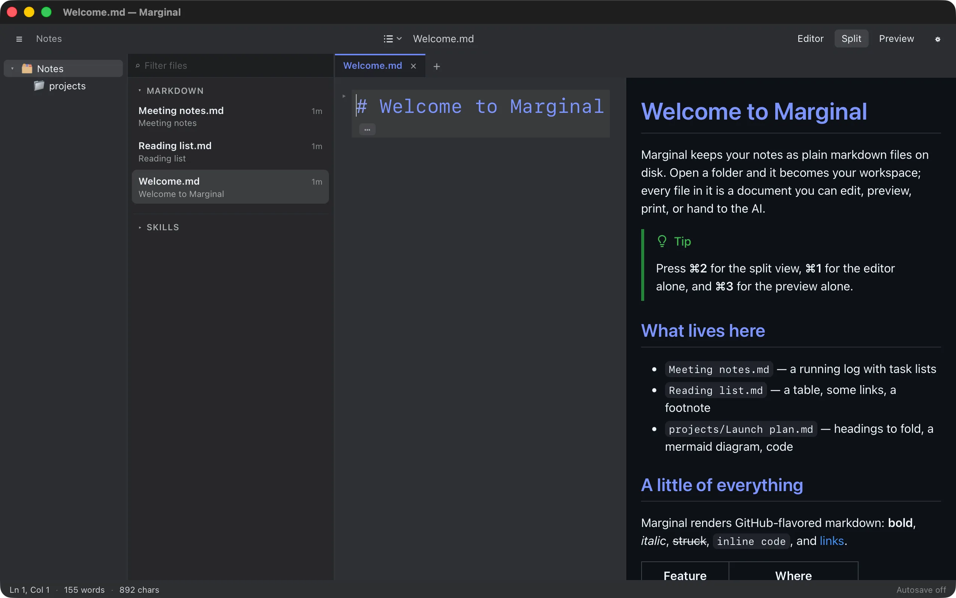Select the projects folder in tree
The height and width of the screenshot is (598, 956).
point(63,86)
